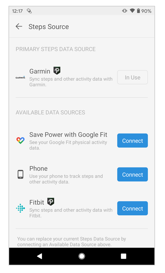Click the In Use button for Garmin
The width and height of the screenshot is (165, 273).
133,77
